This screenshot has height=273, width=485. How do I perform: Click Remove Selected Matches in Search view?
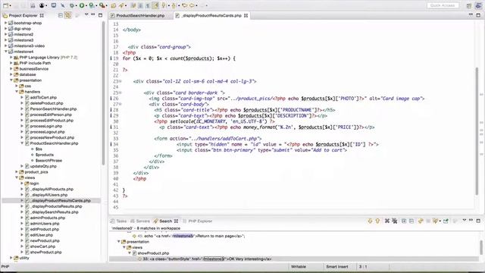pos(387,221)
